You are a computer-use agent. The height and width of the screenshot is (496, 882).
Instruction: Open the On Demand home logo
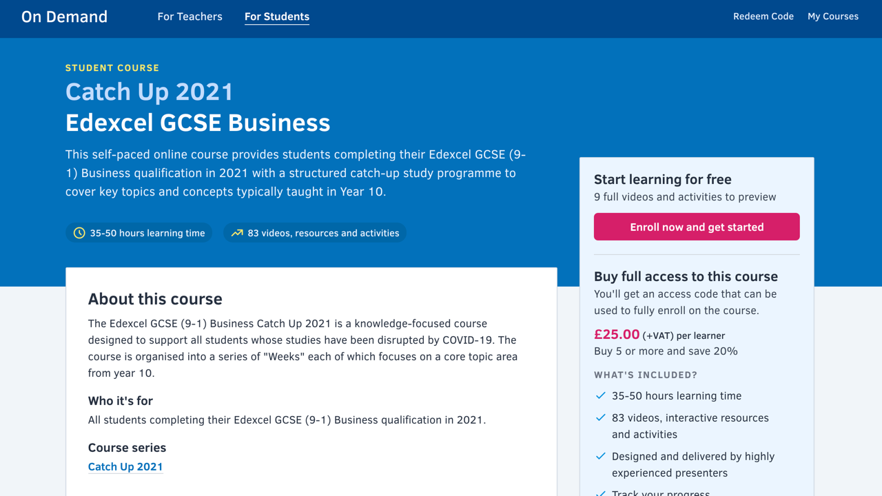[x=64, y=17]
